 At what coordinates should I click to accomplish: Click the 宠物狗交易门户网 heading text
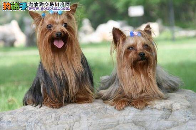pos(49,4)
